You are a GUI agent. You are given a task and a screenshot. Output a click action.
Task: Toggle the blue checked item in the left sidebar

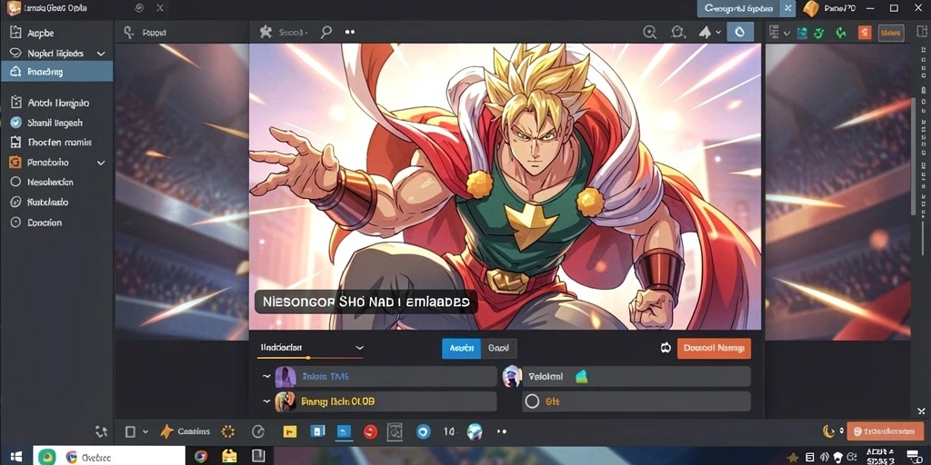[x=16, y=123]
